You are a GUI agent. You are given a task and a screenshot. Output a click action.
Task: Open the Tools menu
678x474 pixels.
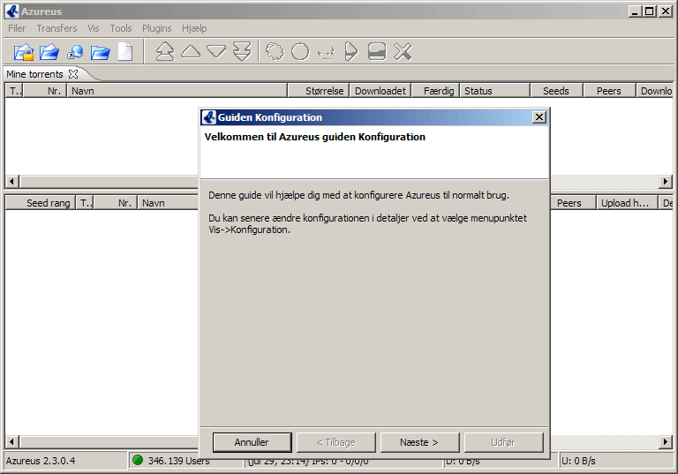(121, 28)
